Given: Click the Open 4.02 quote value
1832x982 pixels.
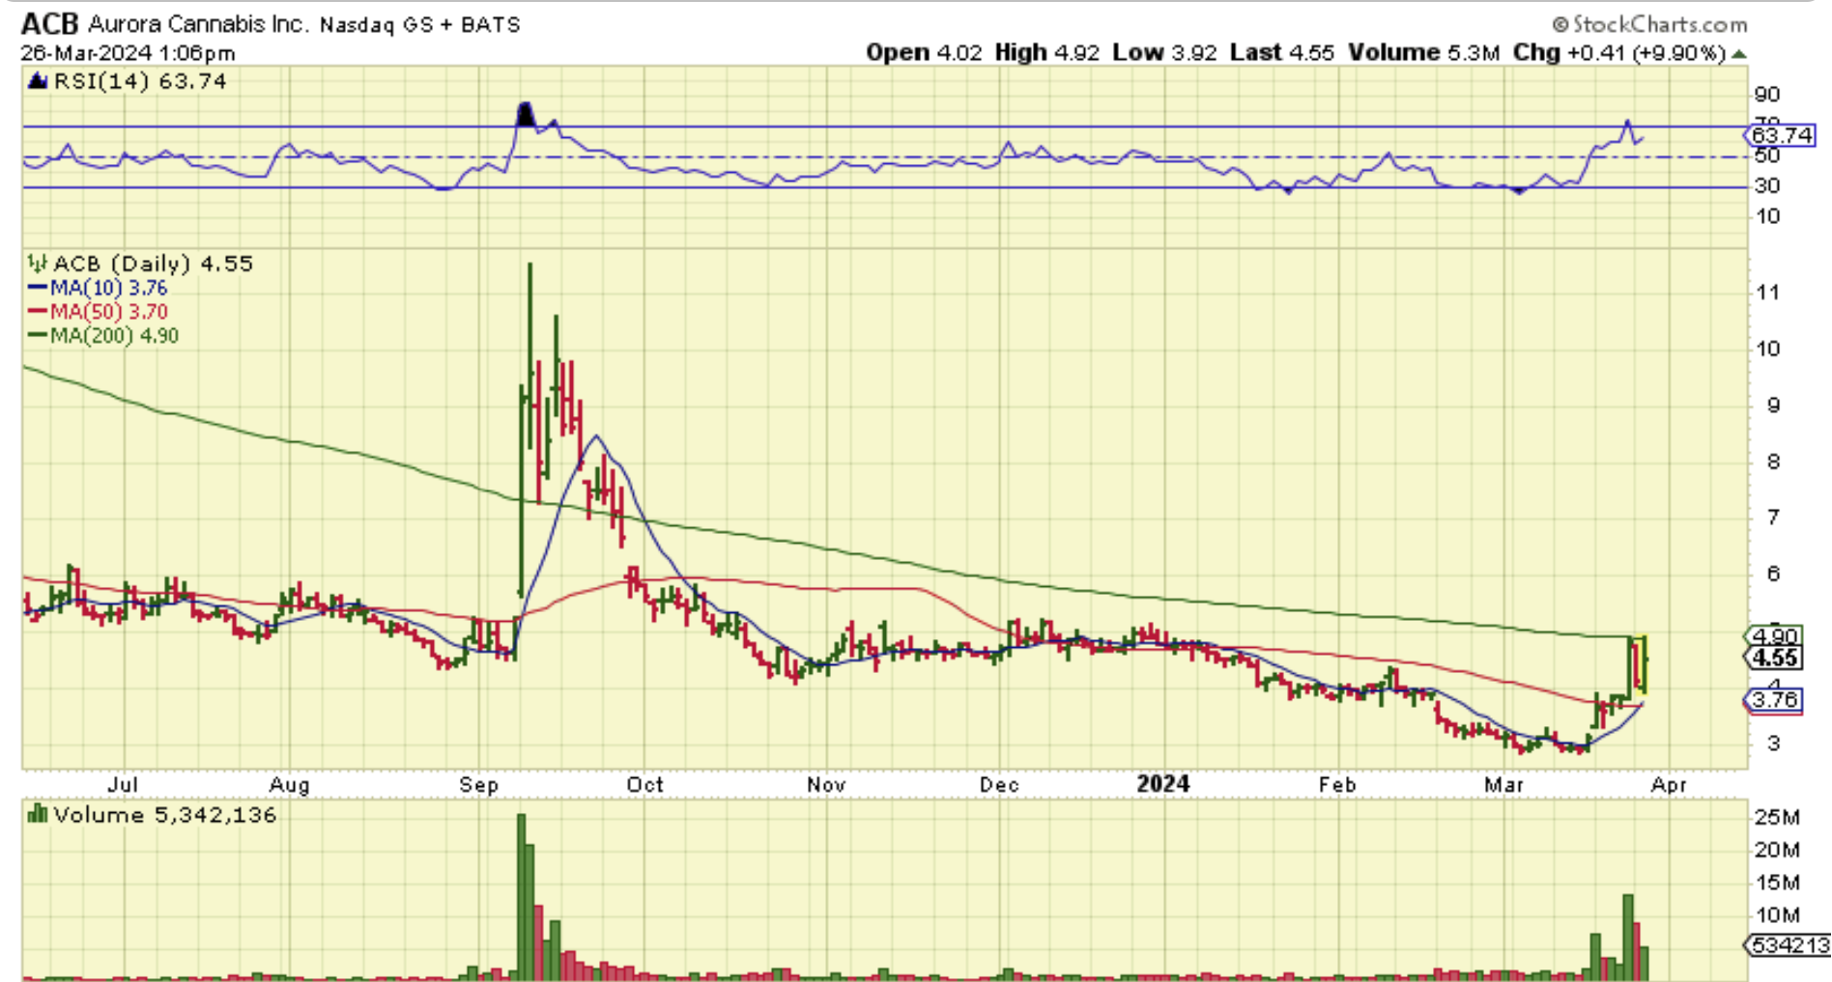Looking at the screenshot, I should (924, 52).
